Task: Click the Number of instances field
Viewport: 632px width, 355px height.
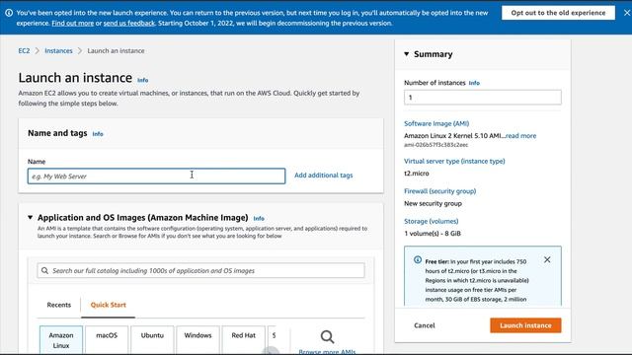Action: (483, 98)
